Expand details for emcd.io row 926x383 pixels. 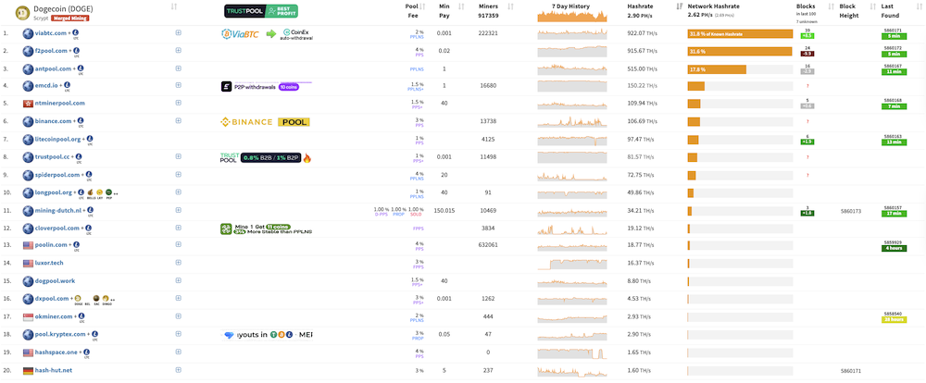178,85
